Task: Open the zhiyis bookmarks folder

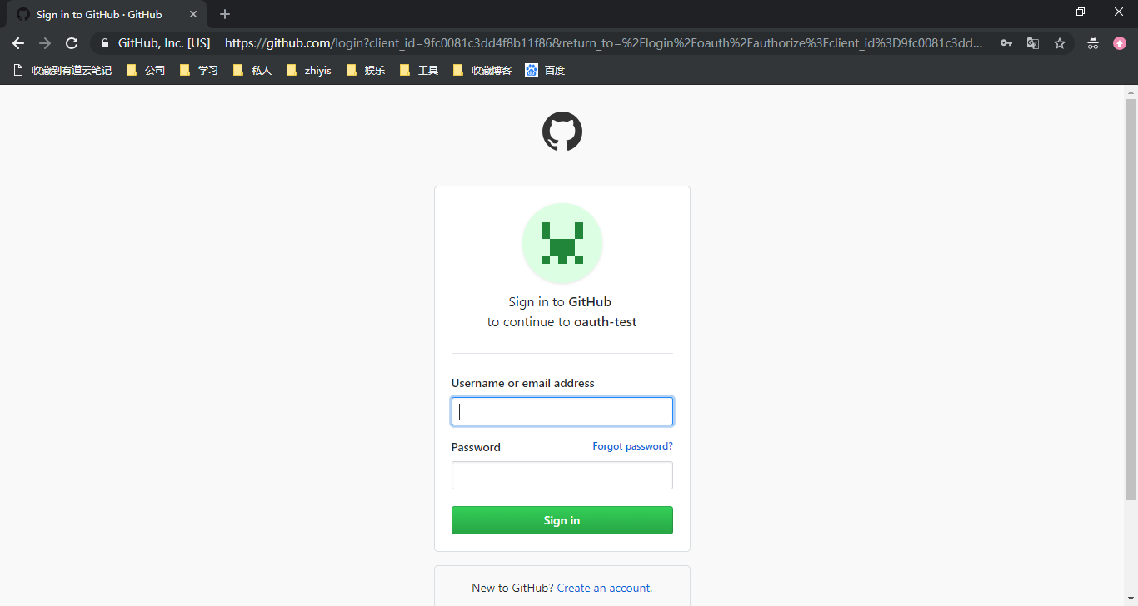Action: click(309, 71)
